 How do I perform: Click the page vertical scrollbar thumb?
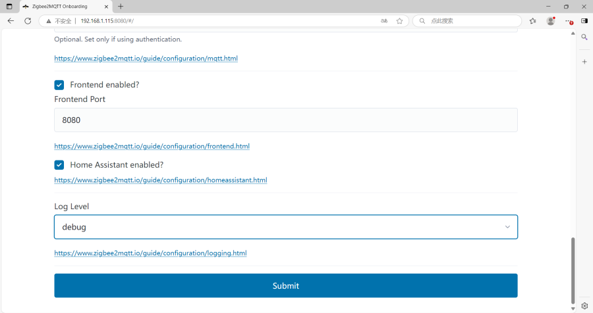[573, 270]
